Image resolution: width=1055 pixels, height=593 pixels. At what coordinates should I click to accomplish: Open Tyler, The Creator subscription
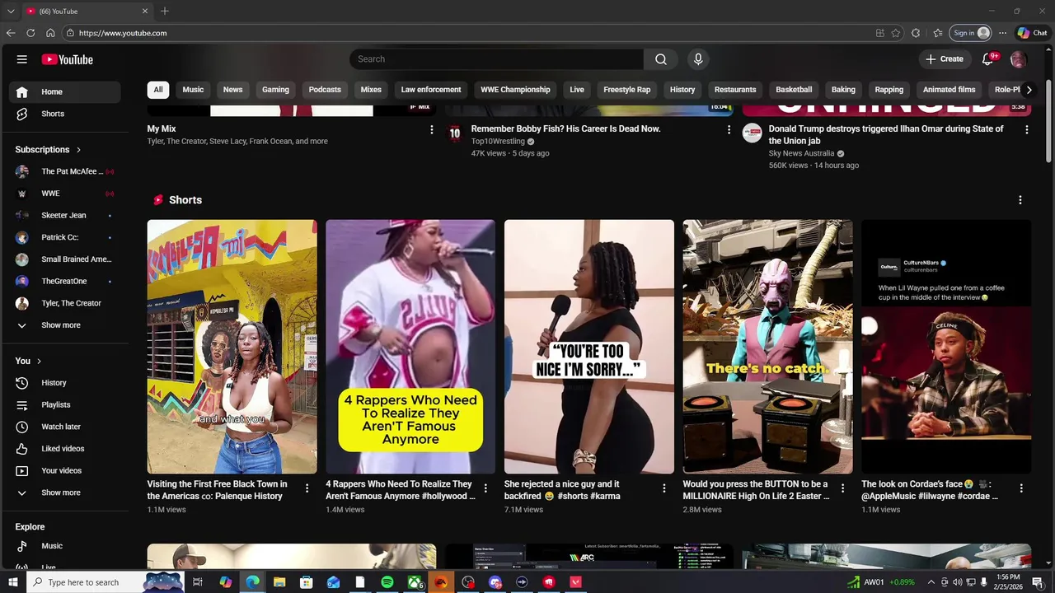click(x=65, y=303)
